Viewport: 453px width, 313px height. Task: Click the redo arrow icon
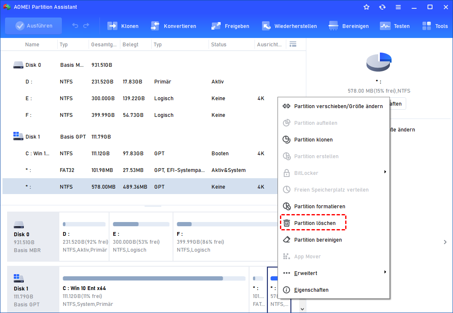point(86,26)
